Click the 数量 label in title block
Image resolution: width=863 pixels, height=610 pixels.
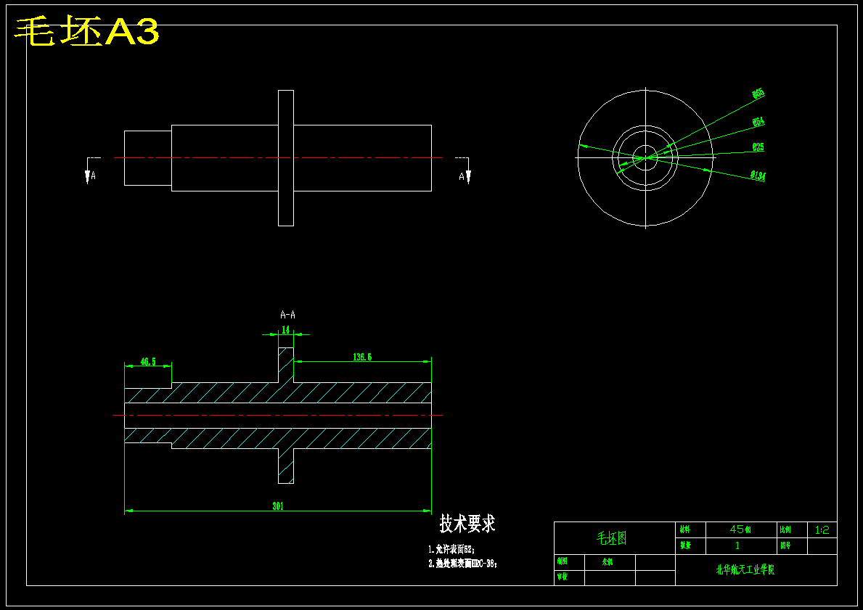point(684,545)
